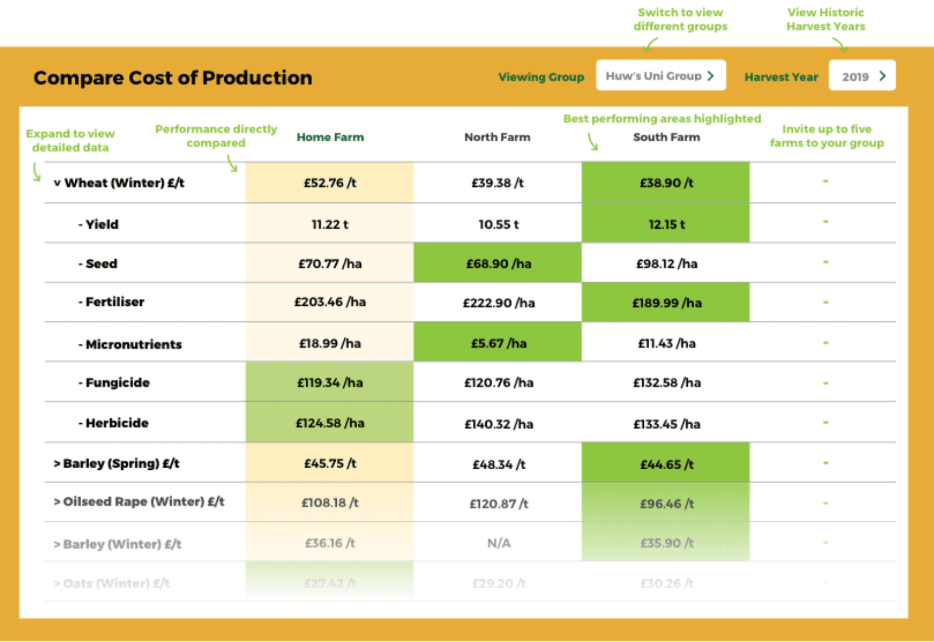Click South Farm fungicide £132.58 /ha

[x=665, y=382]
